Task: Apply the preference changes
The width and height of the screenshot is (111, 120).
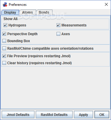Action: point(83,115)
